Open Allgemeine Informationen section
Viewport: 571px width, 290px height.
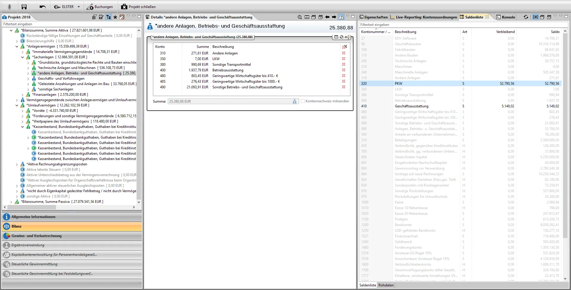point(72,217)
